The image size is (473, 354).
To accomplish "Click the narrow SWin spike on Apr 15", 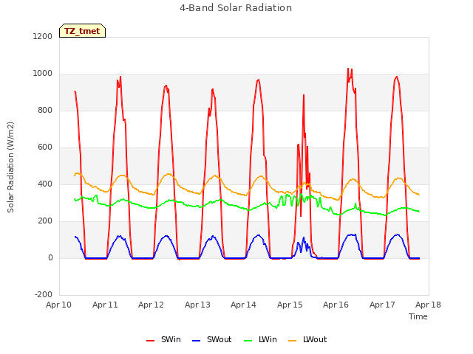I will click(x=304, y=95).
